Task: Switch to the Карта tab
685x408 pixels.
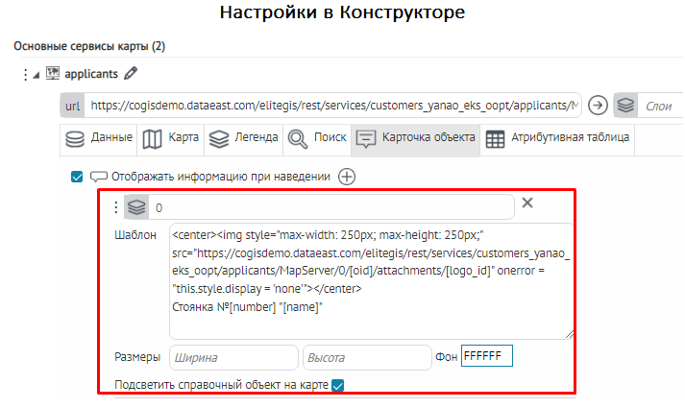Action: (x=171, y=138)
